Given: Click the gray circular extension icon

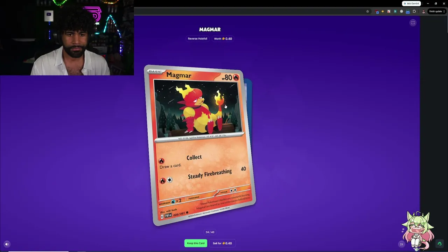Looking at the screenshot, I should point(401,12).
